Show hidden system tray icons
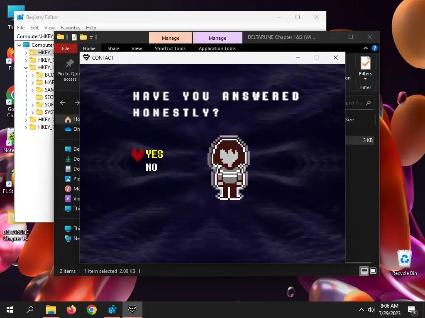Image resolution: width=425 pixels, height=318 pixels. click(361, 310)
